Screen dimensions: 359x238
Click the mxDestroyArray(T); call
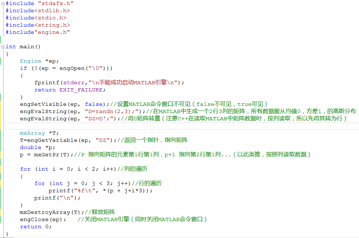[x=52, y=212]
